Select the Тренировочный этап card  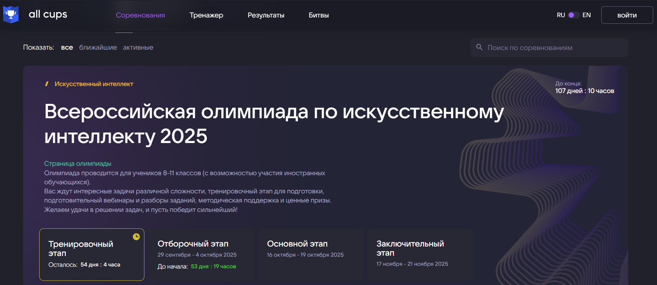[x=92, y=254]
